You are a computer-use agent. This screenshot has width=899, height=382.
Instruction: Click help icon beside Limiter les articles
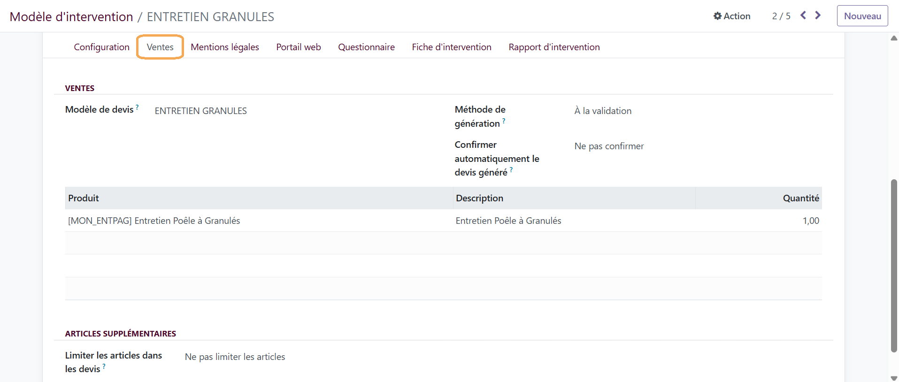pos(104,367)
